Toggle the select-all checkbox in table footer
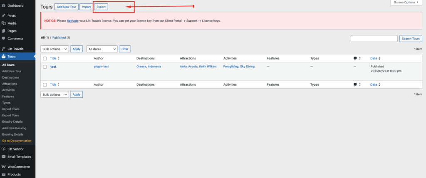426x178 pixels. tap(45, 85)
